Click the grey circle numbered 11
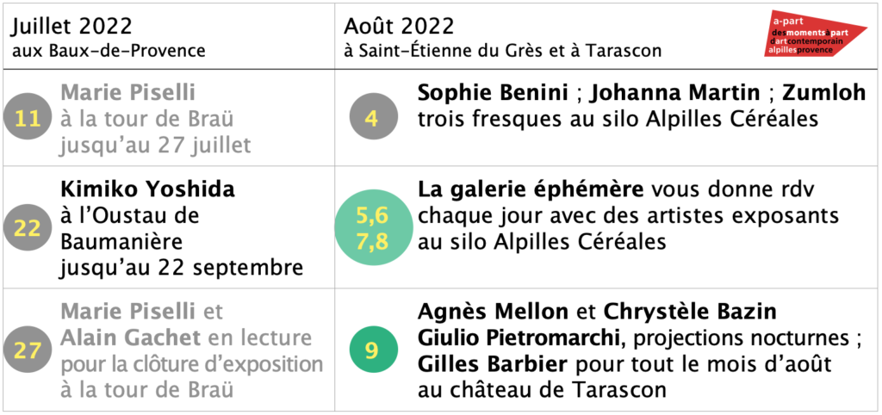The height and width of the screenshot is (415, 882). pos(27,119)
